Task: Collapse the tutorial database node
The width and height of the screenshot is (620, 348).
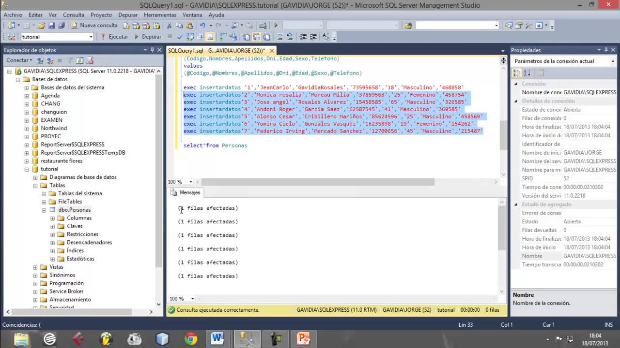Action: [x=27, y=169]
